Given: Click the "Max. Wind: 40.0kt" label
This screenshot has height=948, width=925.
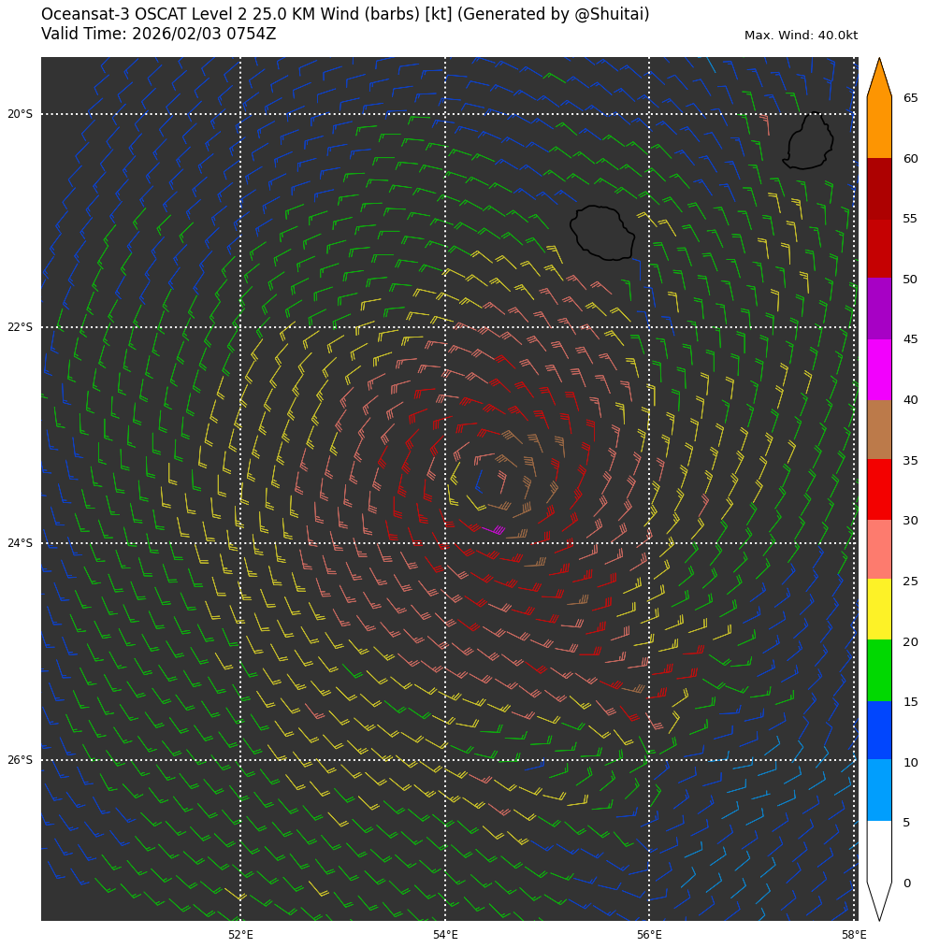Looking at the screenshot, I should 801,36.
